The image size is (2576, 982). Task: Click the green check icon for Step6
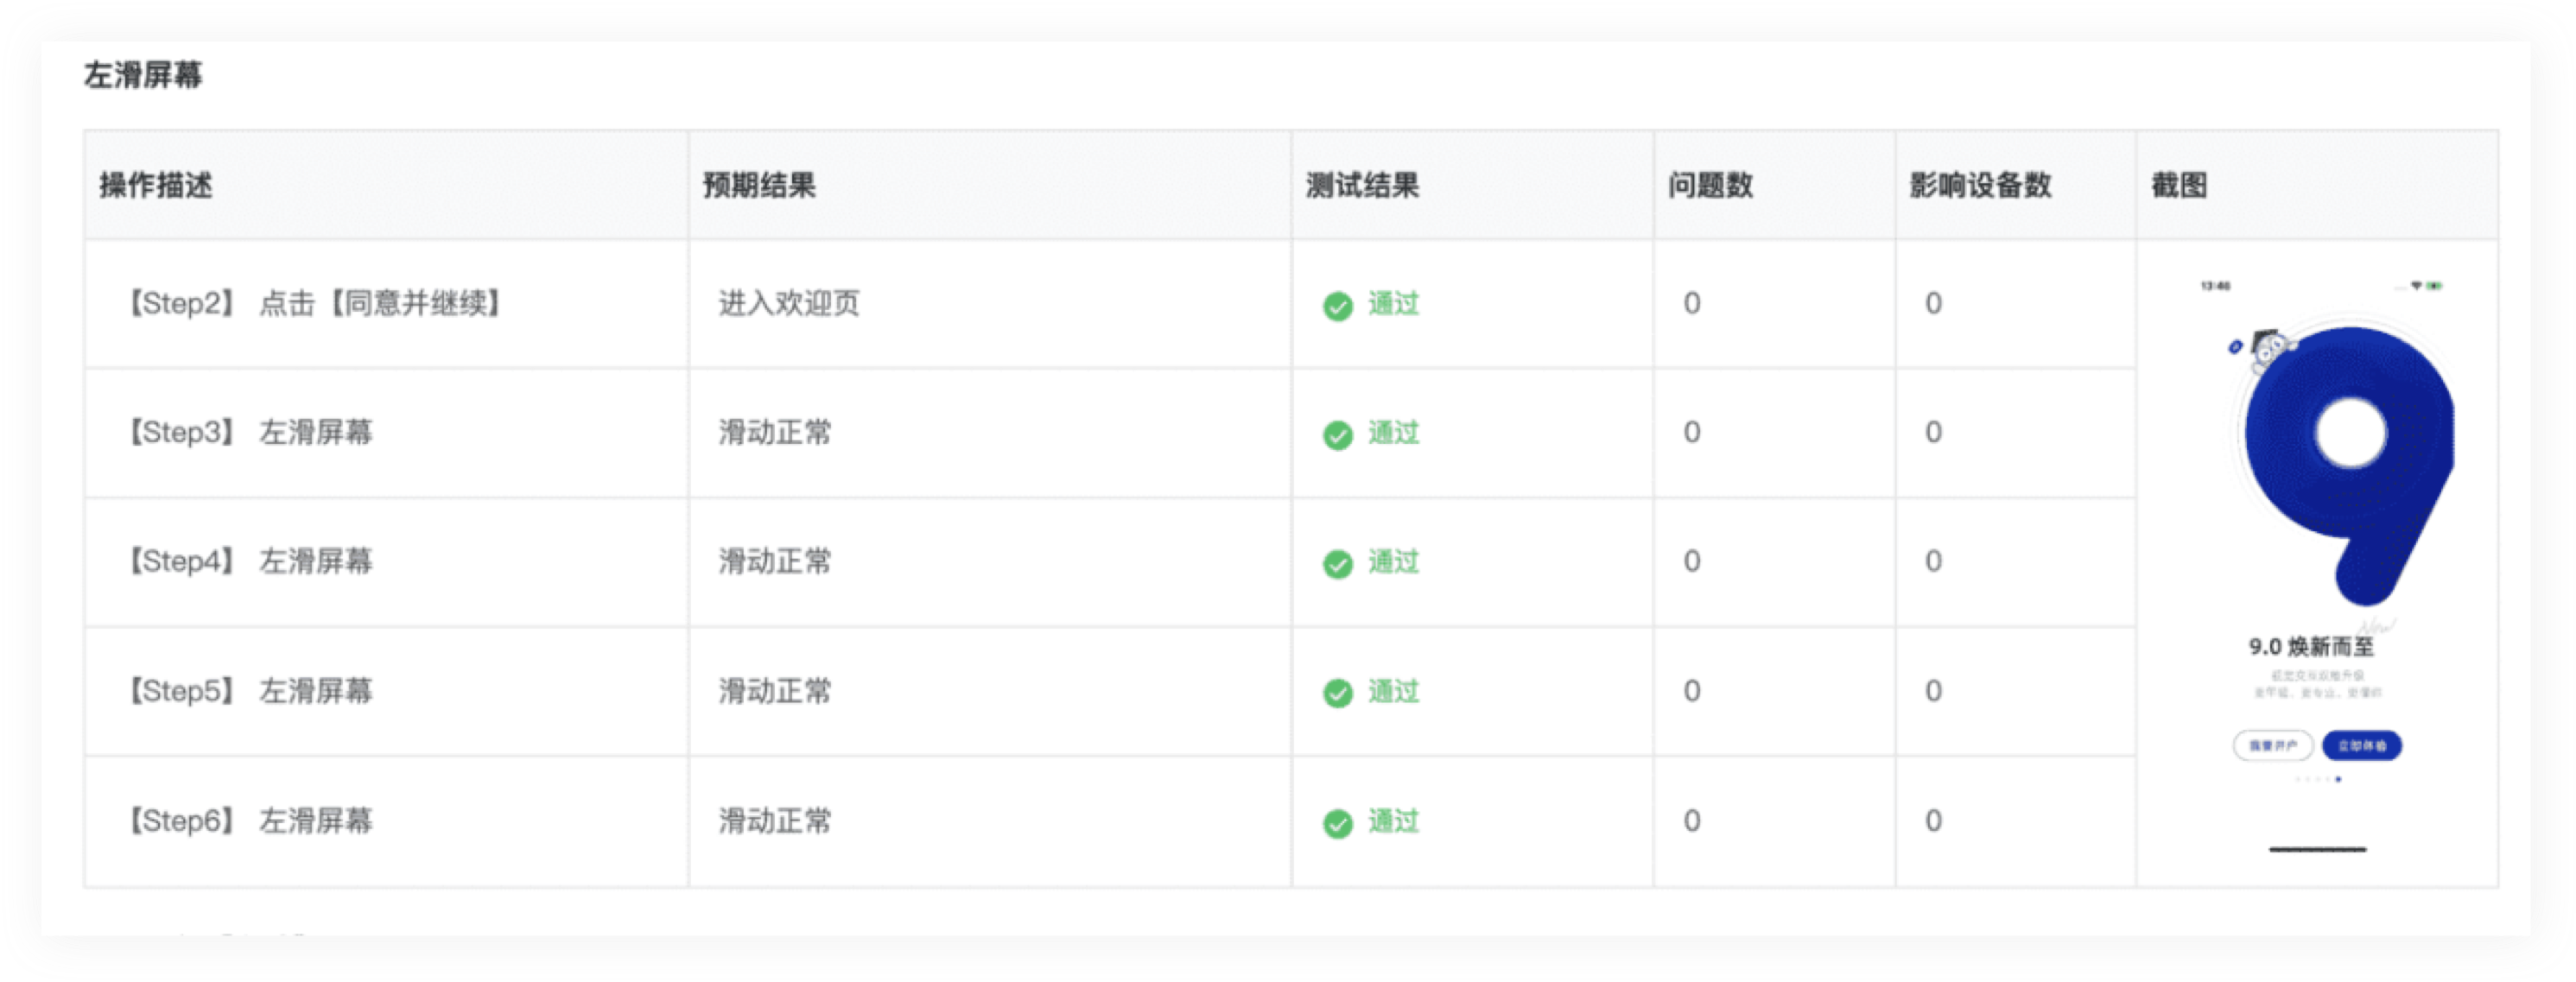[x=1337, y=823]
